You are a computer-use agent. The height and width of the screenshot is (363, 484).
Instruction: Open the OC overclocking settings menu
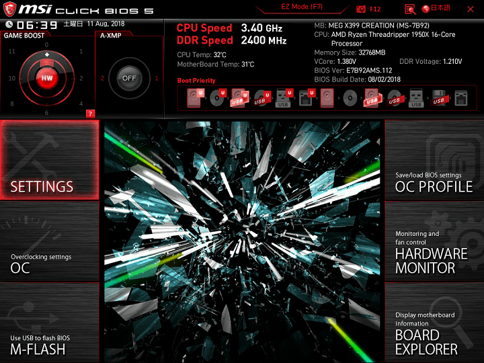click(49, 242)
